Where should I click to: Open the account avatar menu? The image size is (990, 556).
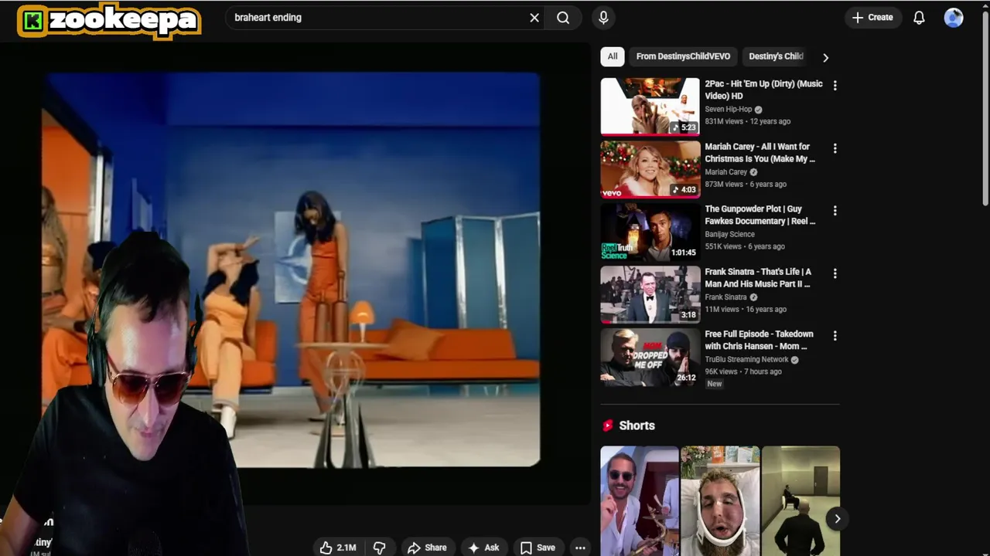point(954,18)
